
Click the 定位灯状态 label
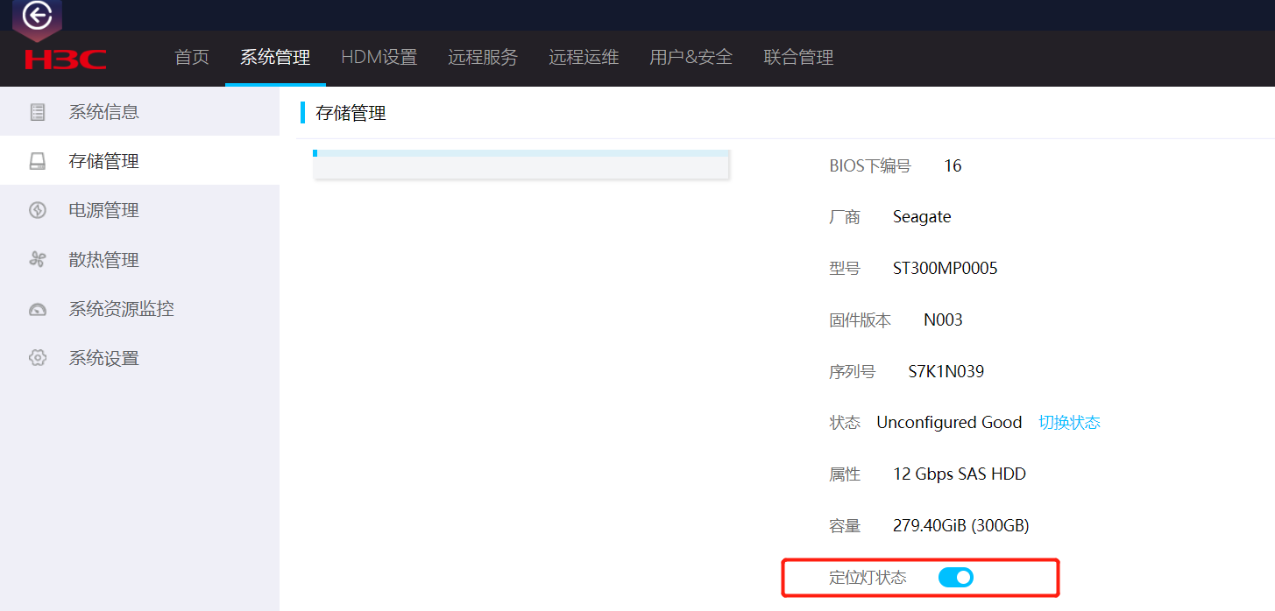868,578
